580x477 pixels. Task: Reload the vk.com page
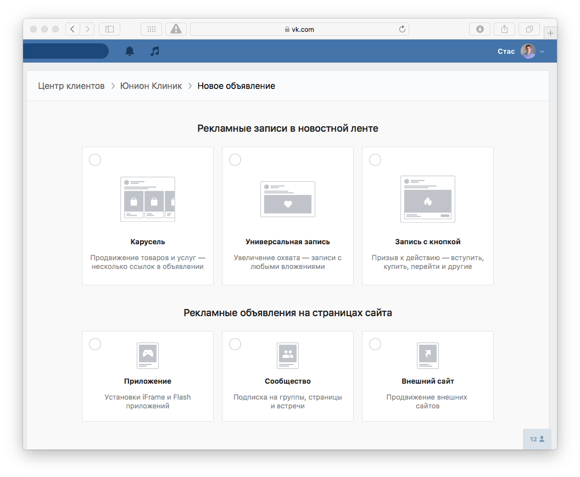coord(402,29)
